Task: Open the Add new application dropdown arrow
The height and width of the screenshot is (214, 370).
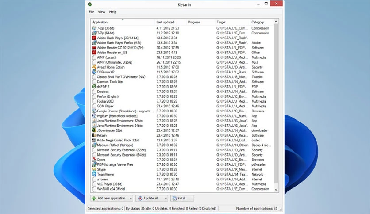Action: tap(131, 198)
